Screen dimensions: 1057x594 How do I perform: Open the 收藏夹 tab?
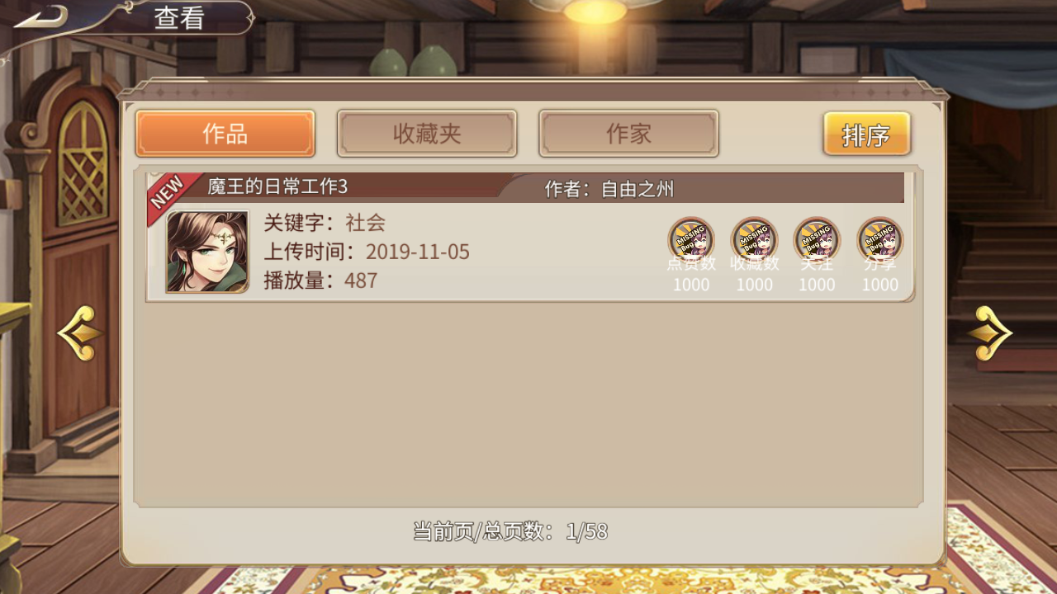tap(427, 134)
